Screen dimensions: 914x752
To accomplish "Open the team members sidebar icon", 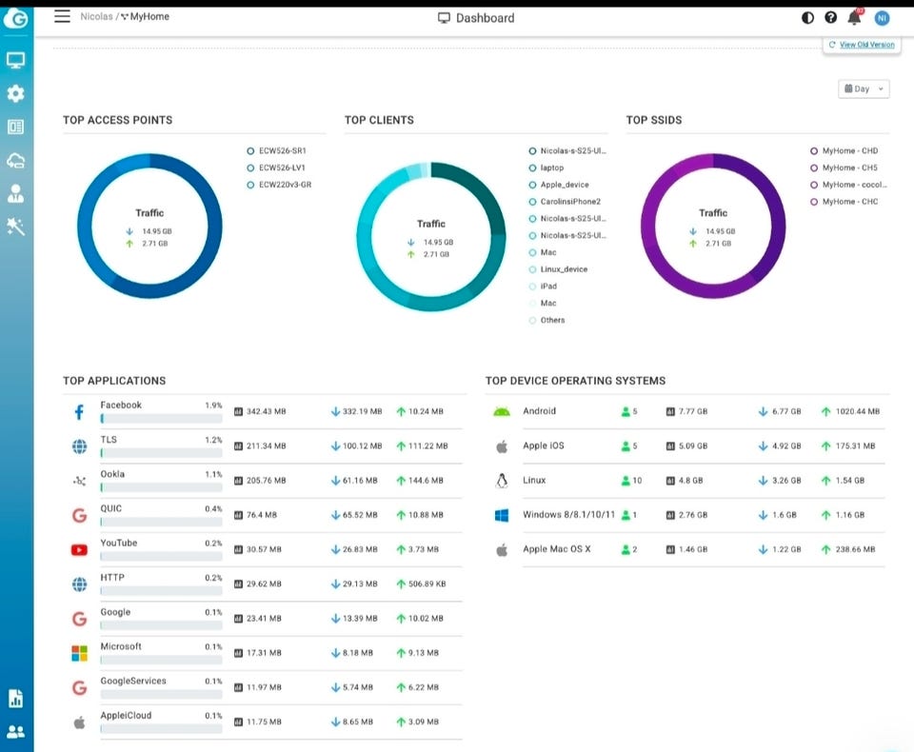I will tap(16, 732).
